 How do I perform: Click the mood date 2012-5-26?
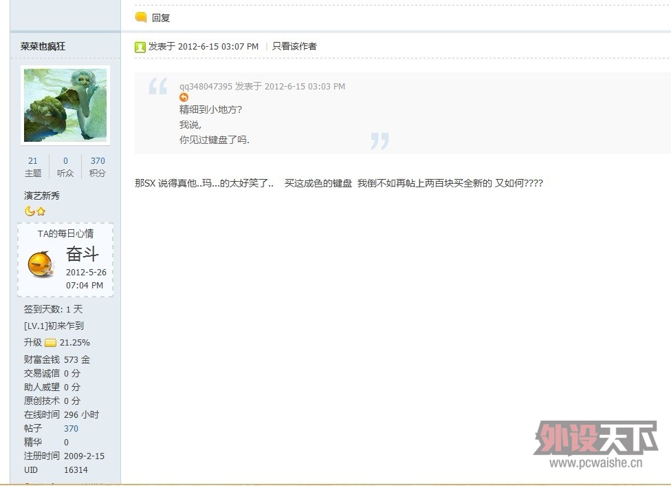[86, 273]
